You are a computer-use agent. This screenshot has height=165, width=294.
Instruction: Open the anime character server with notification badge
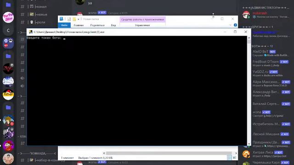(8, 120)
